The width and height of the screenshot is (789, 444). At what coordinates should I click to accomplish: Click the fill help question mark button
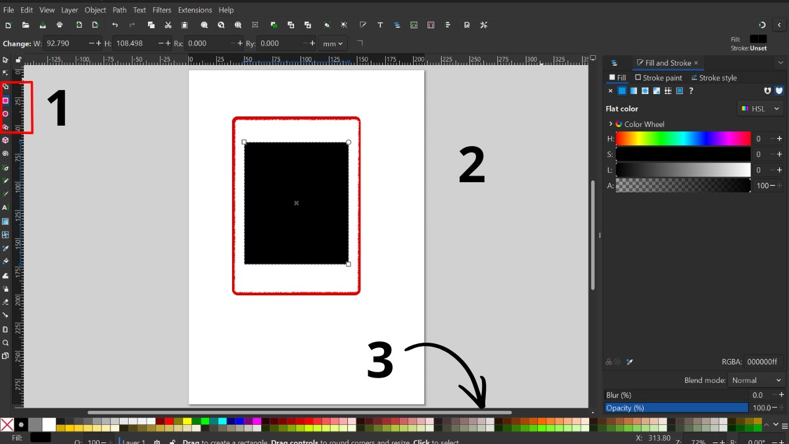pos(692,90)
